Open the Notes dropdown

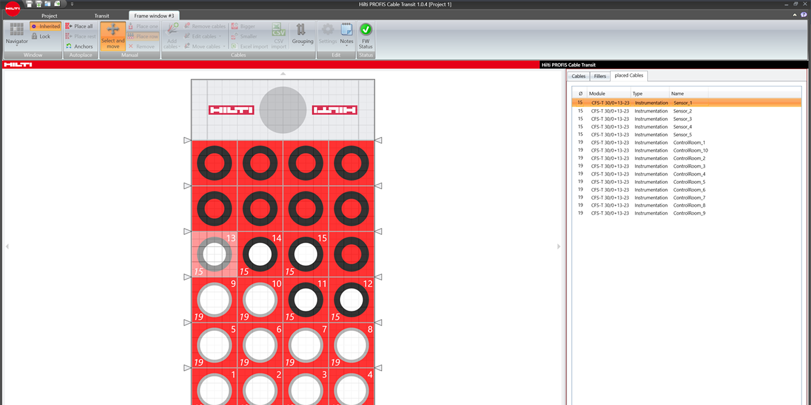click(x=347, y=42)
